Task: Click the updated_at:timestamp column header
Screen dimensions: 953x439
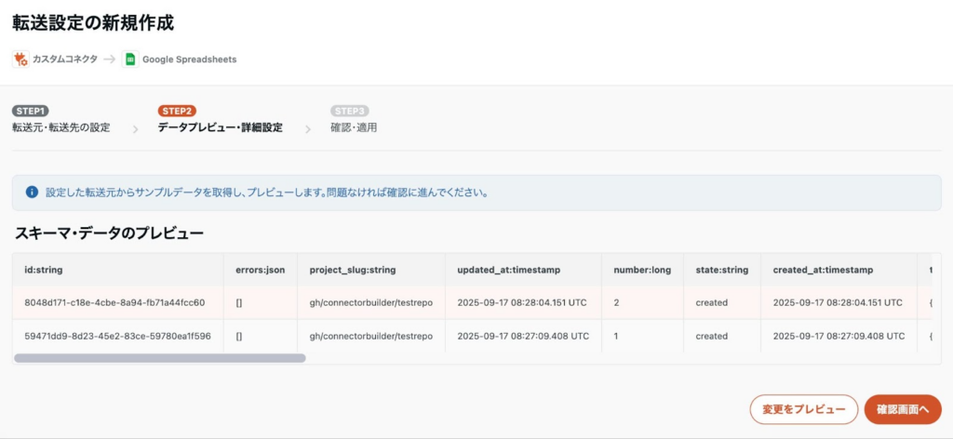Action: 508,270
